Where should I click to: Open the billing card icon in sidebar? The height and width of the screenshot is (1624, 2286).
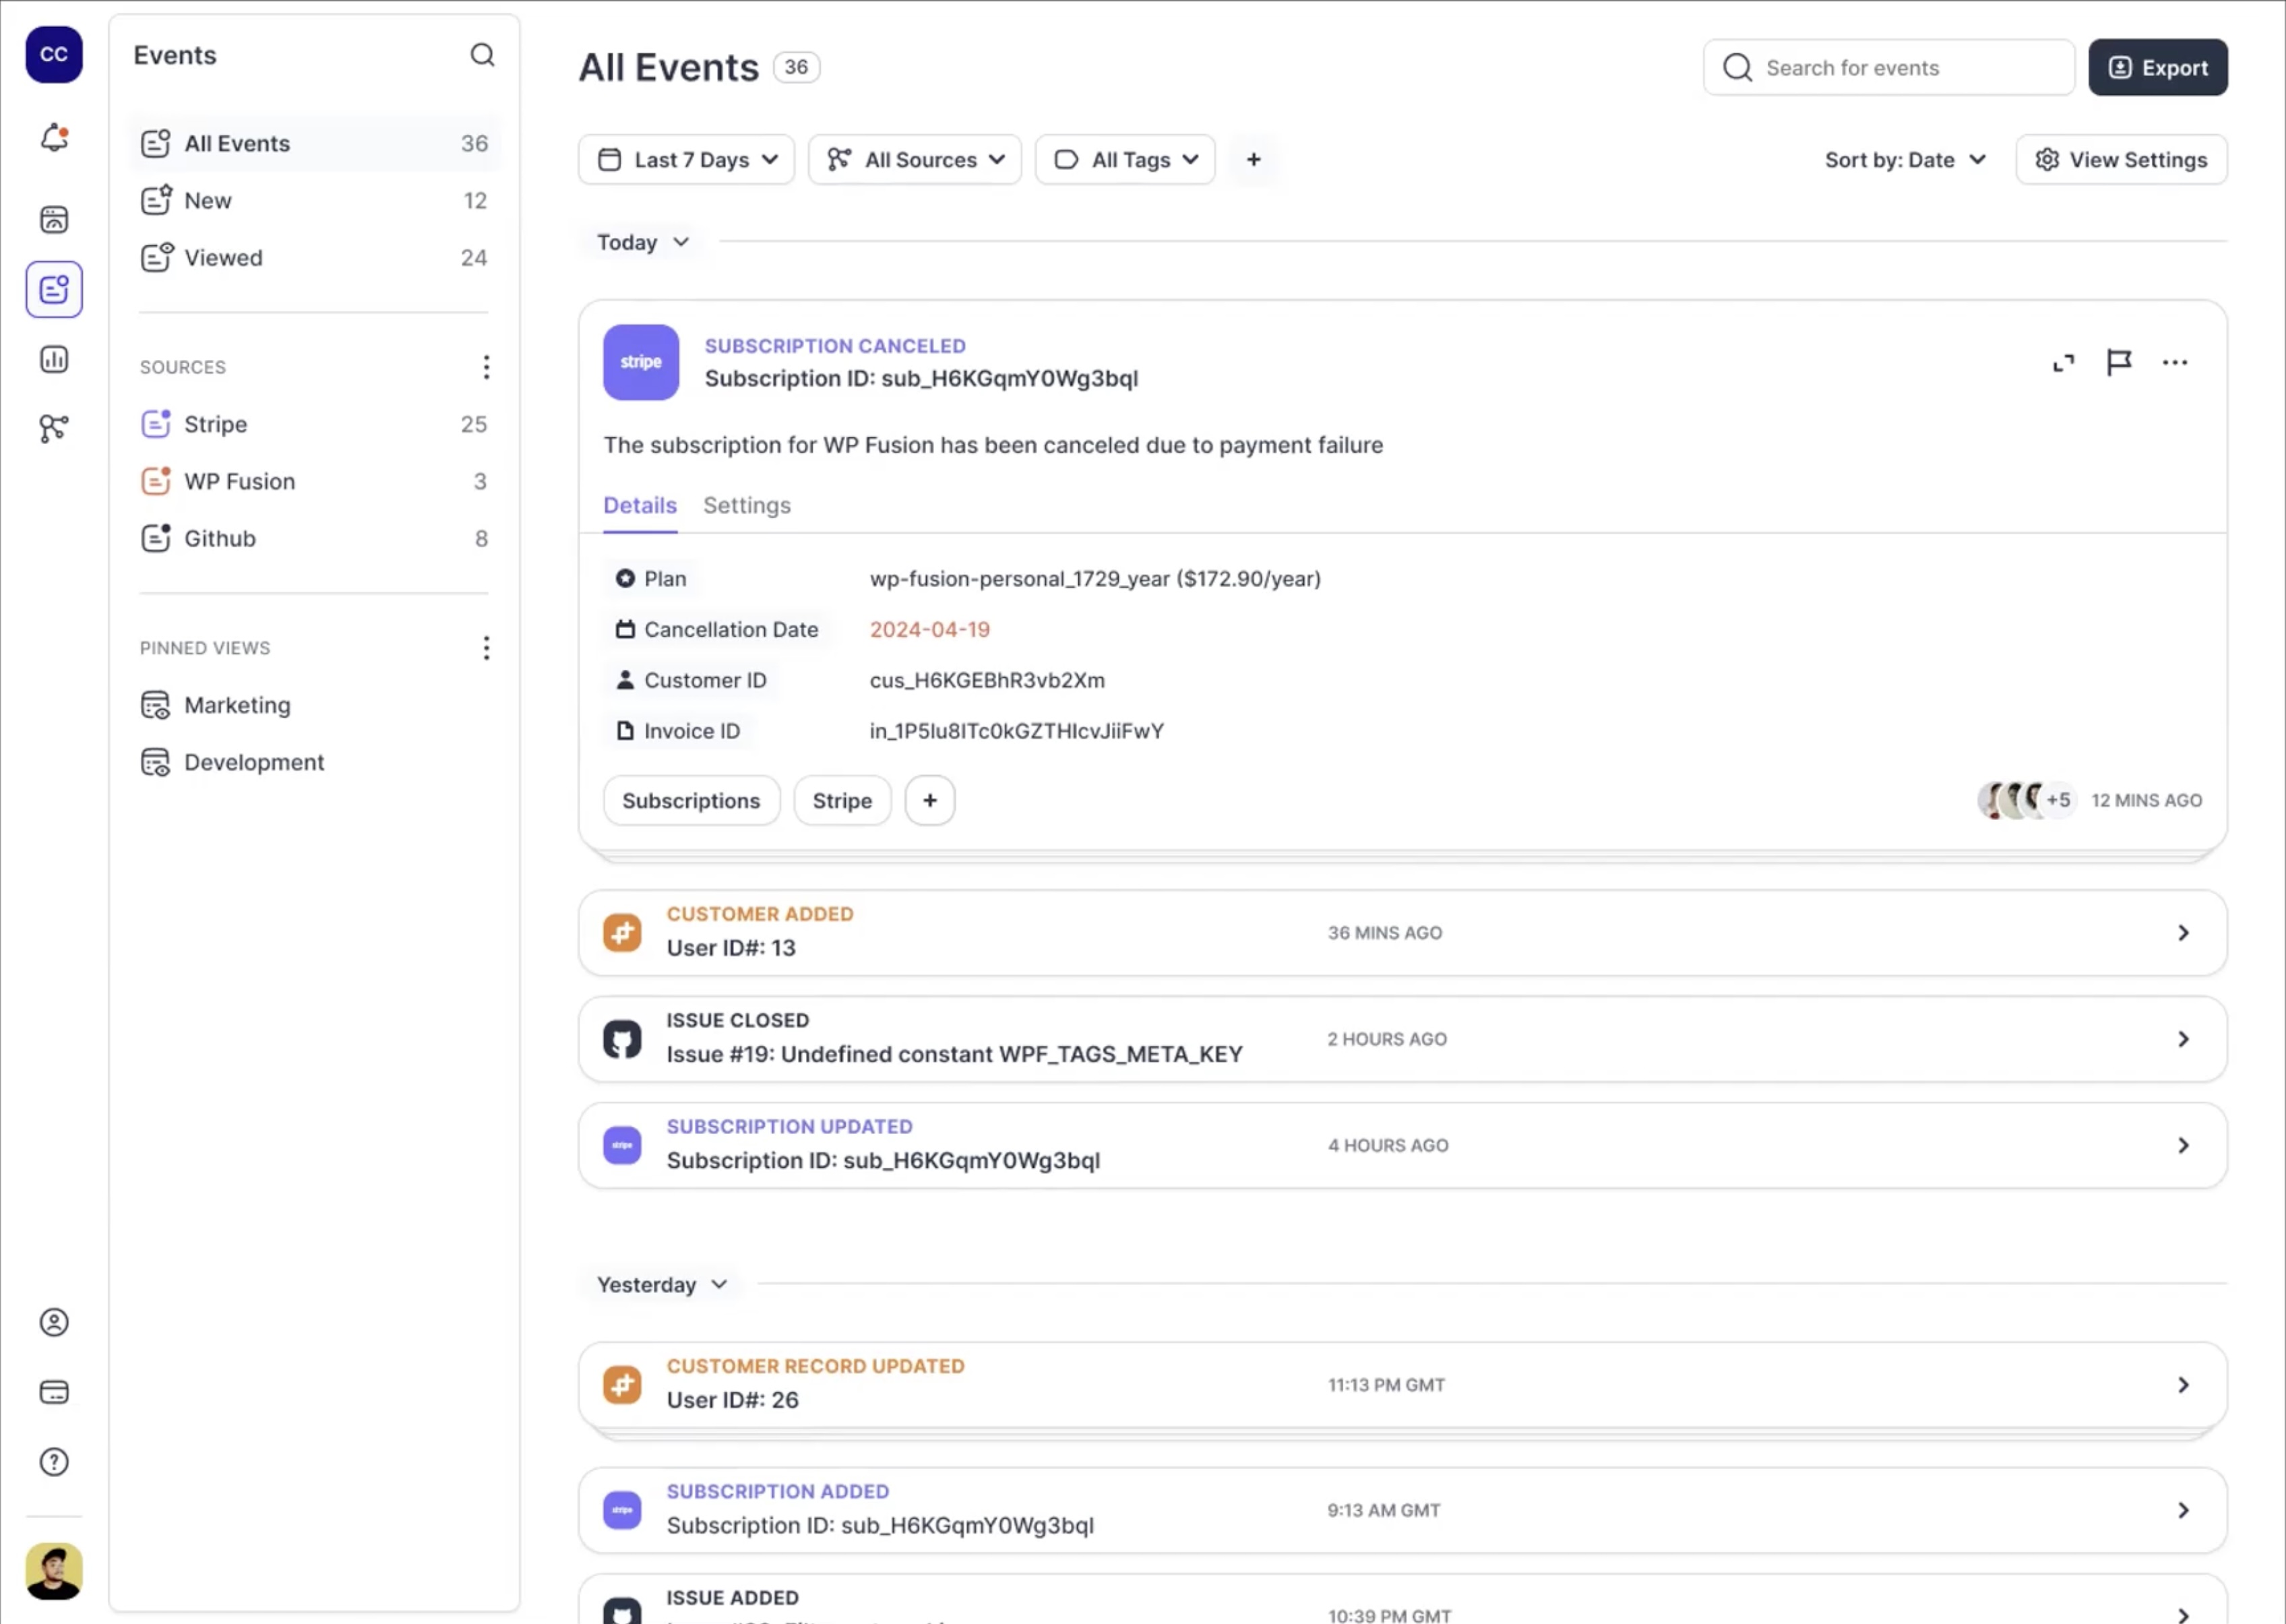pos(53,1391)
